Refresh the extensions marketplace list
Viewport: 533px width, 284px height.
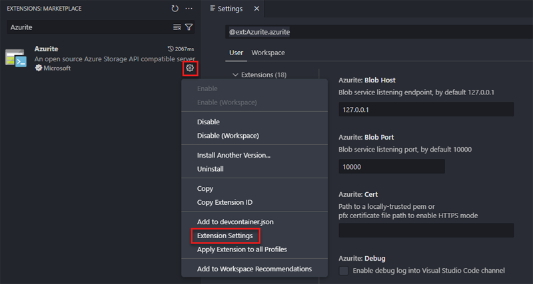pyautogui.click(x=175, y=9)
